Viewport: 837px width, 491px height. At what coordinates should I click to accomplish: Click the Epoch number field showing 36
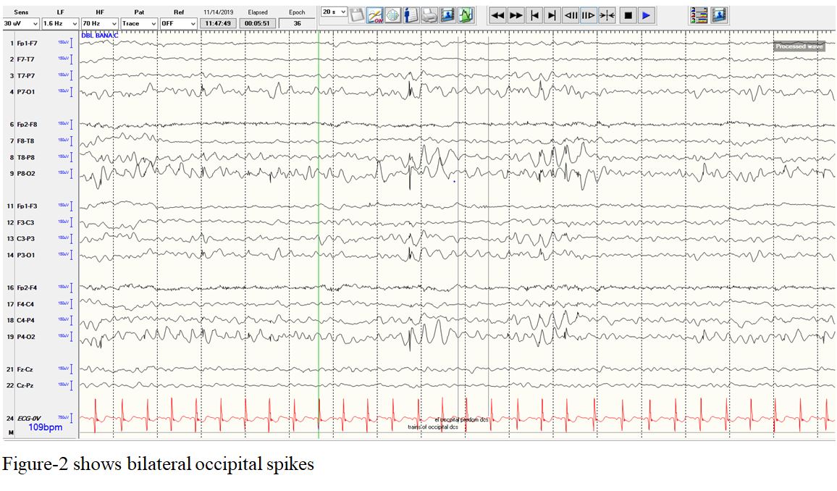(x=297, y=24)
